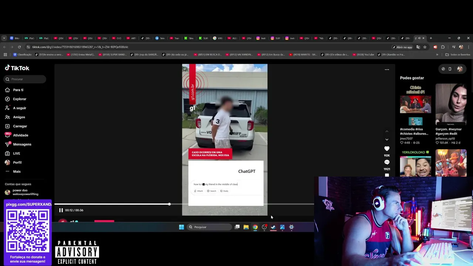Open the Windows Start menu
Screen dimensions: 473x266
pos(181,227)
